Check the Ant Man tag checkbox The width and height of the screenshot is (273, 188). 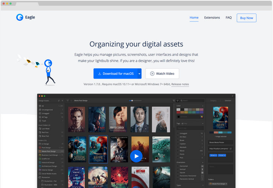(x=178, y=137)
